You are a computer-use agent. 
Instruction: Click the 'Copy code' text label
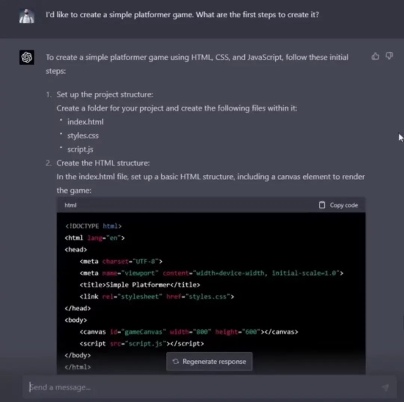343,205
